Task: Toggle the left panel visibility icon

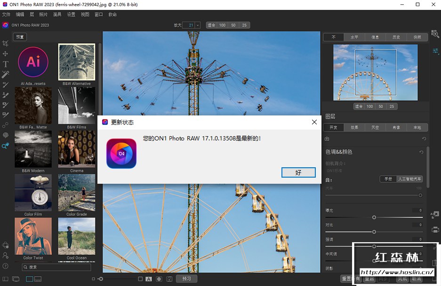Action: [x=5, y=279]
